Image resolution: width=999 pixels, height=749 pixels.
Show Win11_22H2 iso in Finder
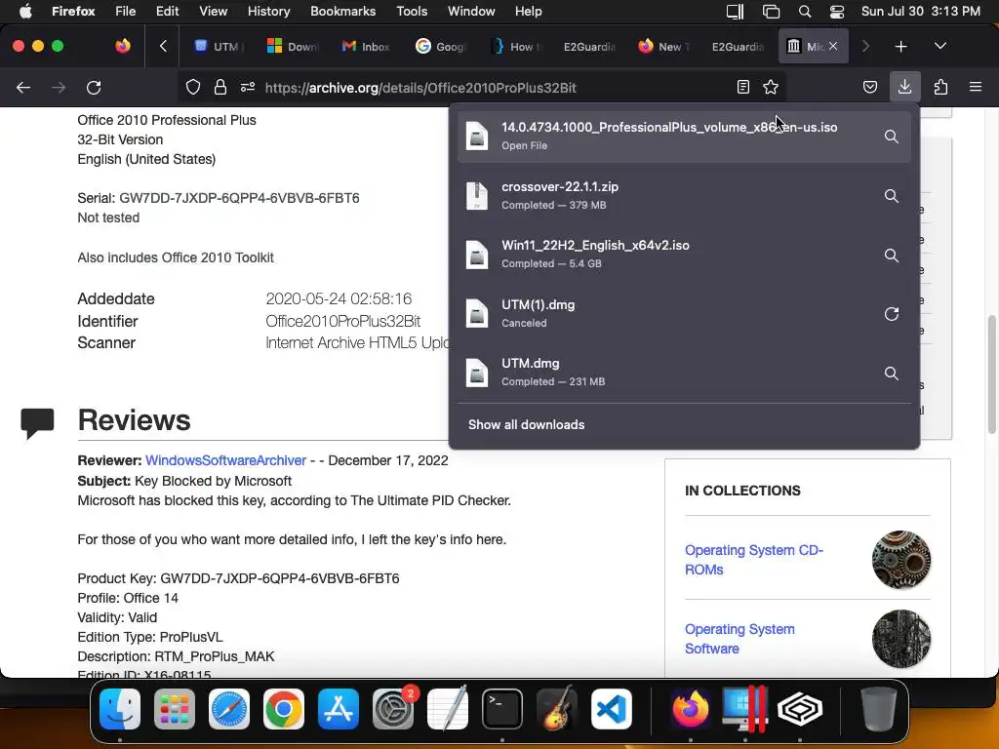tap(892, 255)
